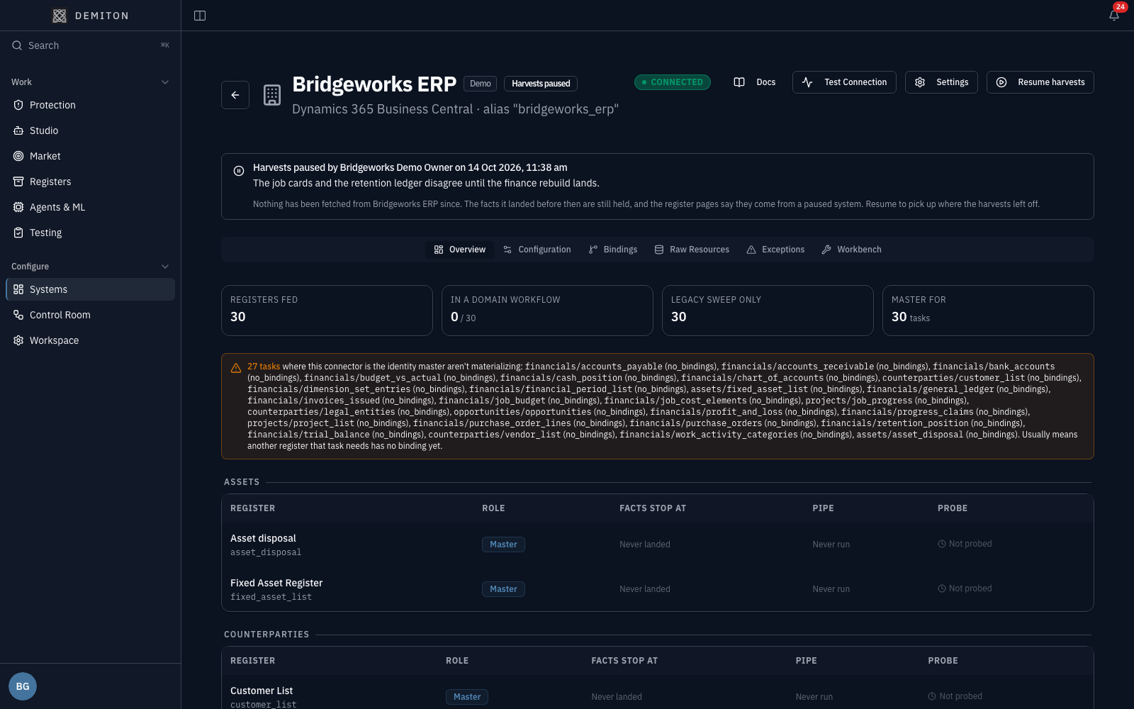Click the building icon beside Bridgeworks ERP
The width and height of the screenshot is (1134, 709).
[x=272, y=95]
